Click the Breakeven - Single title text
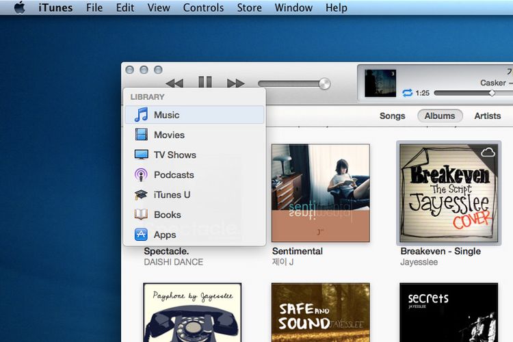 [x=440, y=251]
